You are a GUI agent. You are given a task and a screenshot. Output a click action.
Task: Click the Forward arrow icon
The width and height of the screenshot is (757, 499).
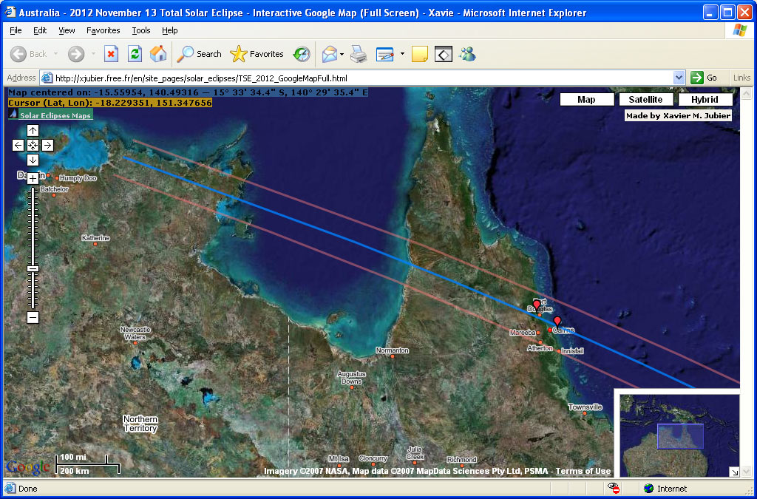click(x=76, y=54)
